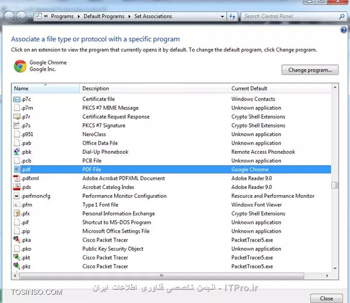The width and height of the screenshot is (350, 303).
Task: Click 'Public Key Security Object' description
Action: (x=113, y=249)
